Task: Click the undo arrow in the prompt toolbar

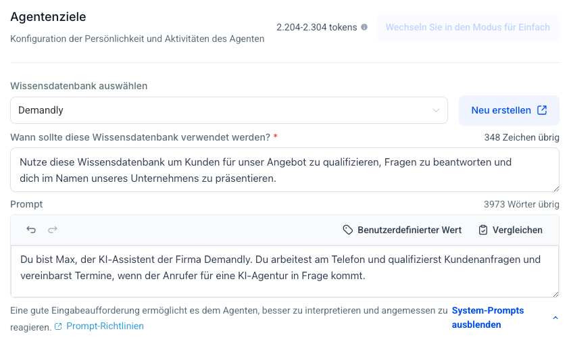Action: (31, 230)
